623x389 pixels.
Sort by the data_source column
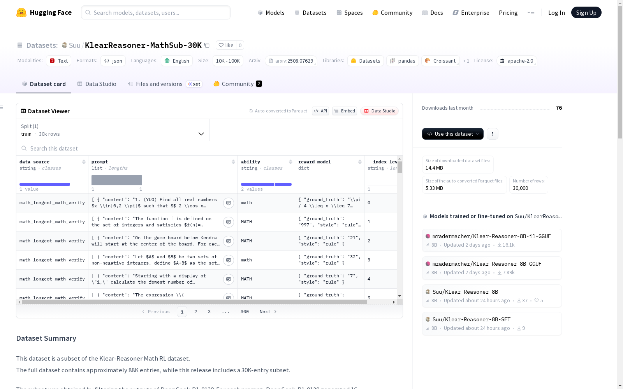[84, 162]
